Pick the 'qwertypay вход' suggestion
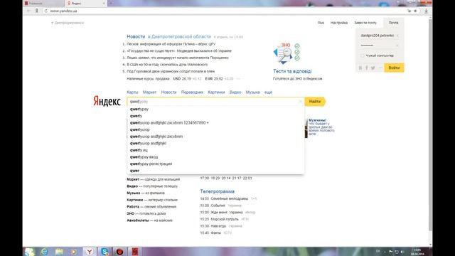The image size is (455, 256). pyautogui.click(x=215, y=157)
